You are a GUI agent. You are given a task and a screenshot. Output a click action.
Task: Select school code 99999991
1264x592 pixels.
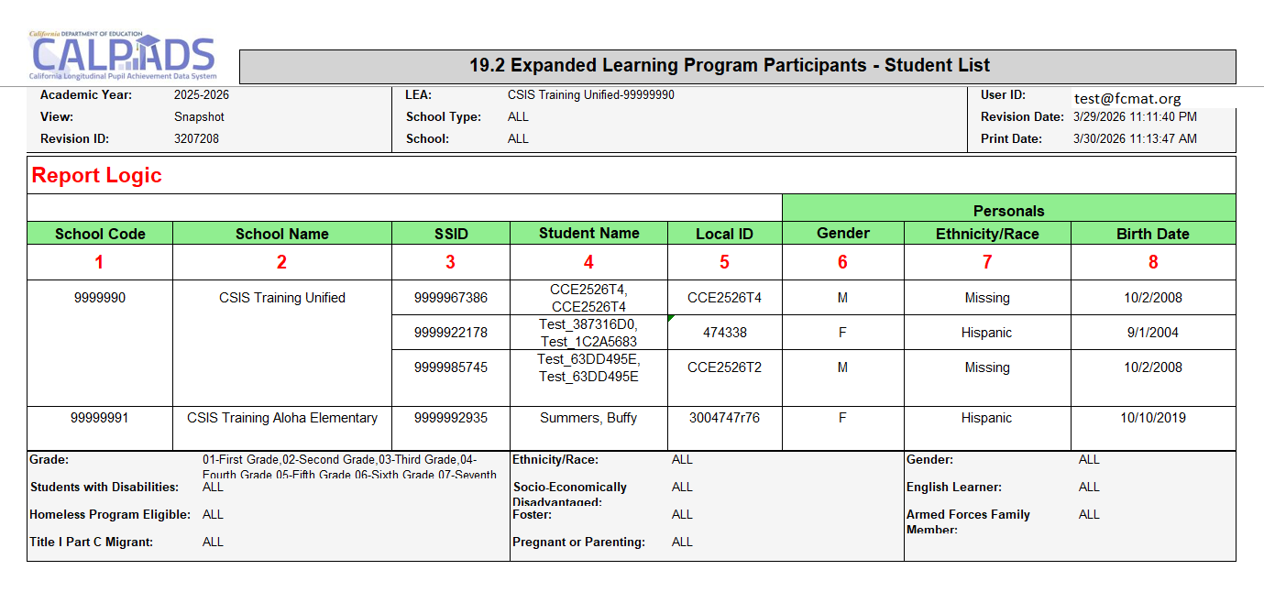[99, 418]
